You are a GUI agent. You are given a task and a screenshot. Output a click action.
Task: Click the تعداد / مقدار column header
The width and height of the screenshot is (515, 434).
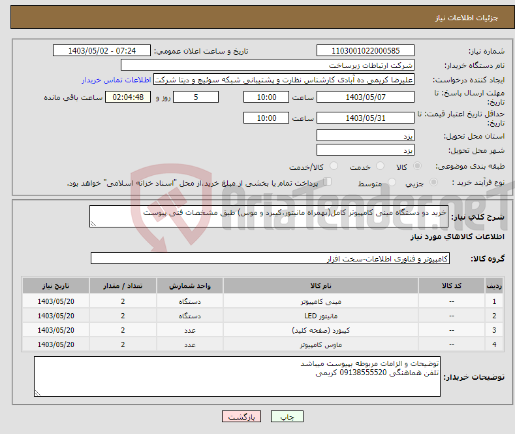[123, 286]
